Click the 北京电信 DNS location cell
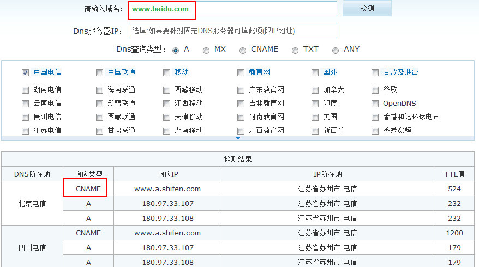 pos(32,204)
